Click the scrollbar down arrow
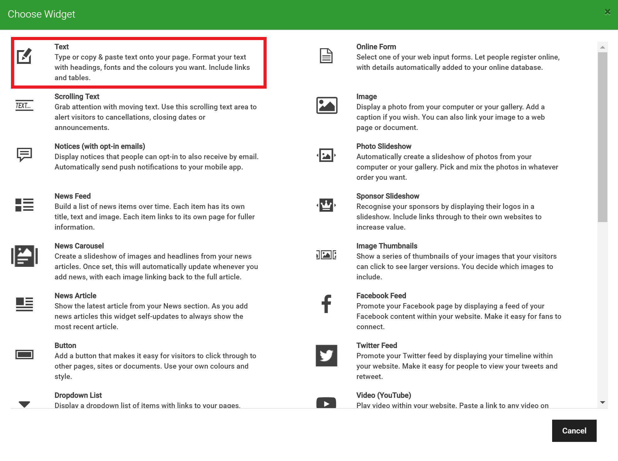Image resolution: width=618 pixels, height=461 pixels. pos(602,402)
